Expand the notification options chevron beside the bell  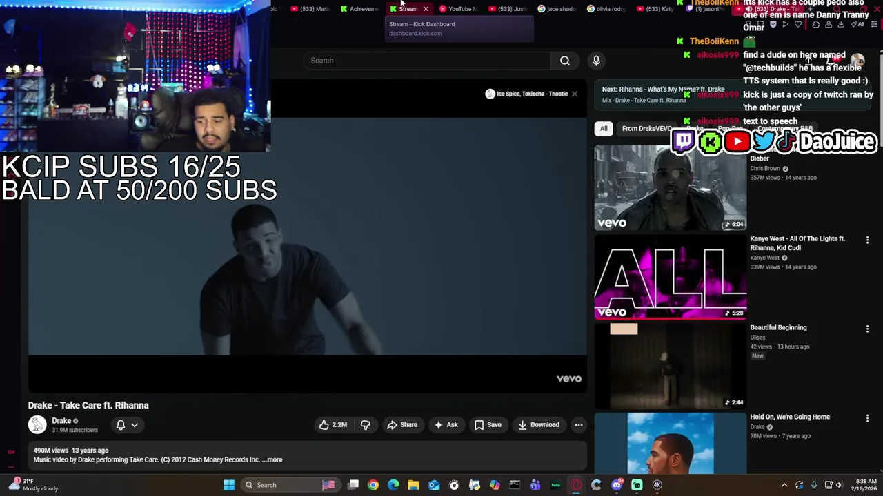[135, 425]
